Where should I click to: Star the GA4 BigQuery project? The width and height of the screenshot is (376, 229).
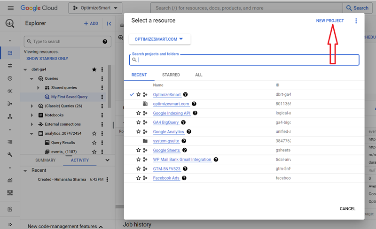tap(138, 122)
